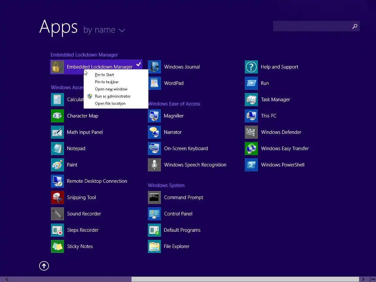Viewport: 376px width, 282px height.
Task: Click the Help and Support question mark icon
Action: tap(251, 67)
